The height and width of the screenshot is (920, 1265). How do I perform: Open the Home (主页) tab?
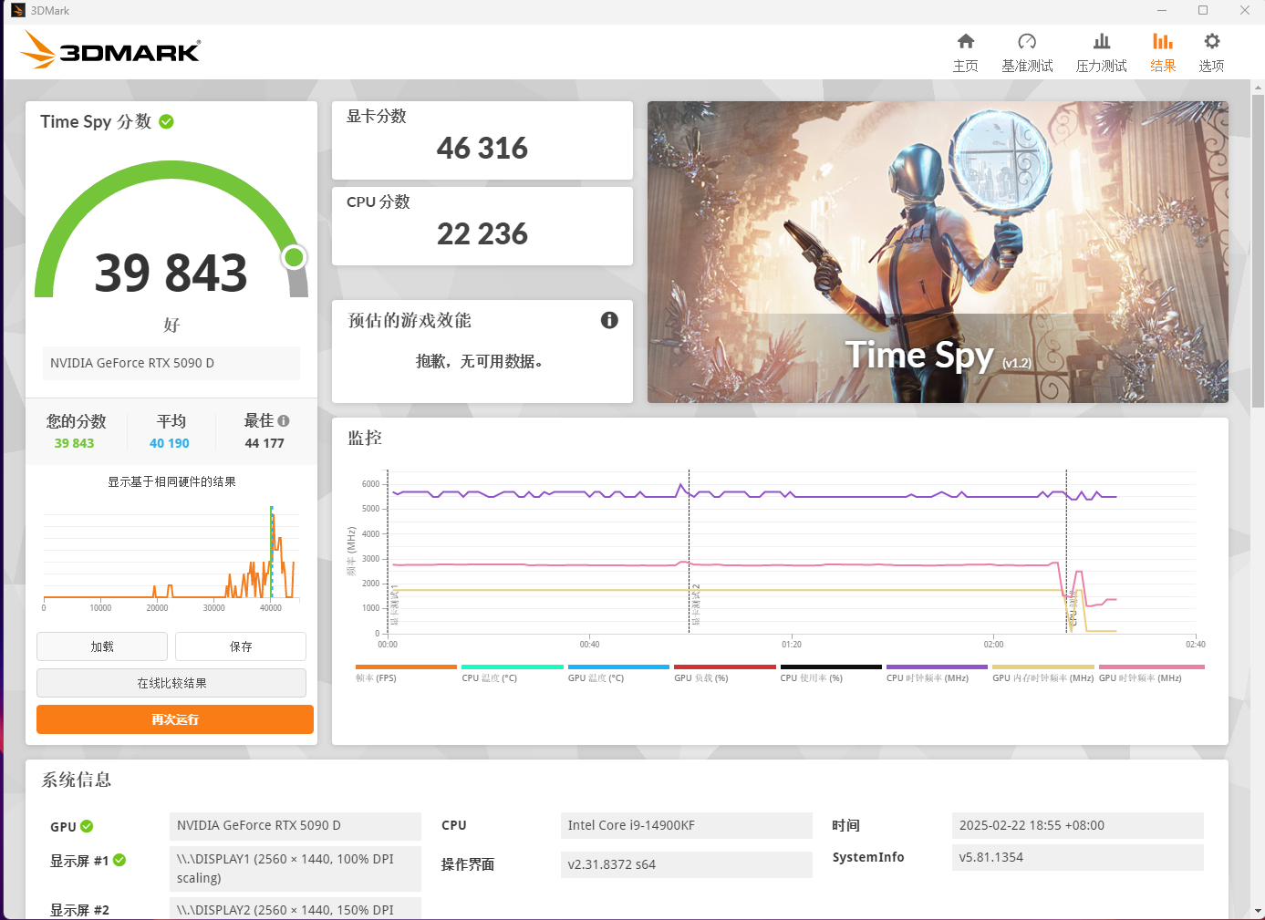point(965,53)
